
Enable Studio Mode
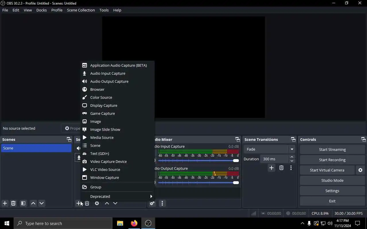click(332, 180)
